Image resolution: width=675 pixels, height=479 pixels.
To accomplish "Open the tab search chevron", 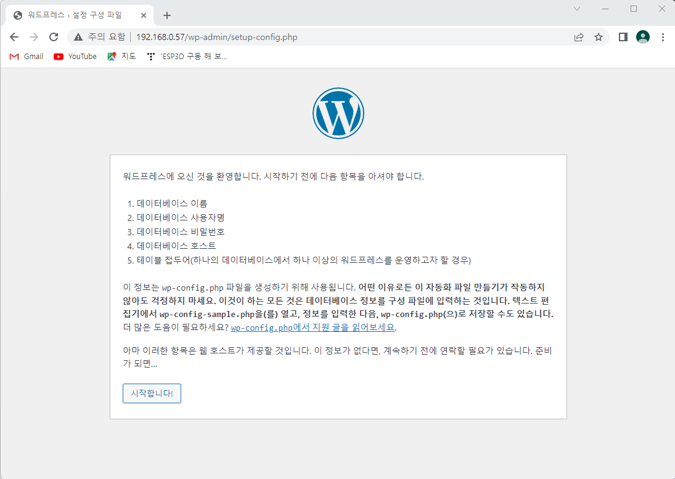I will click(577, 9).
